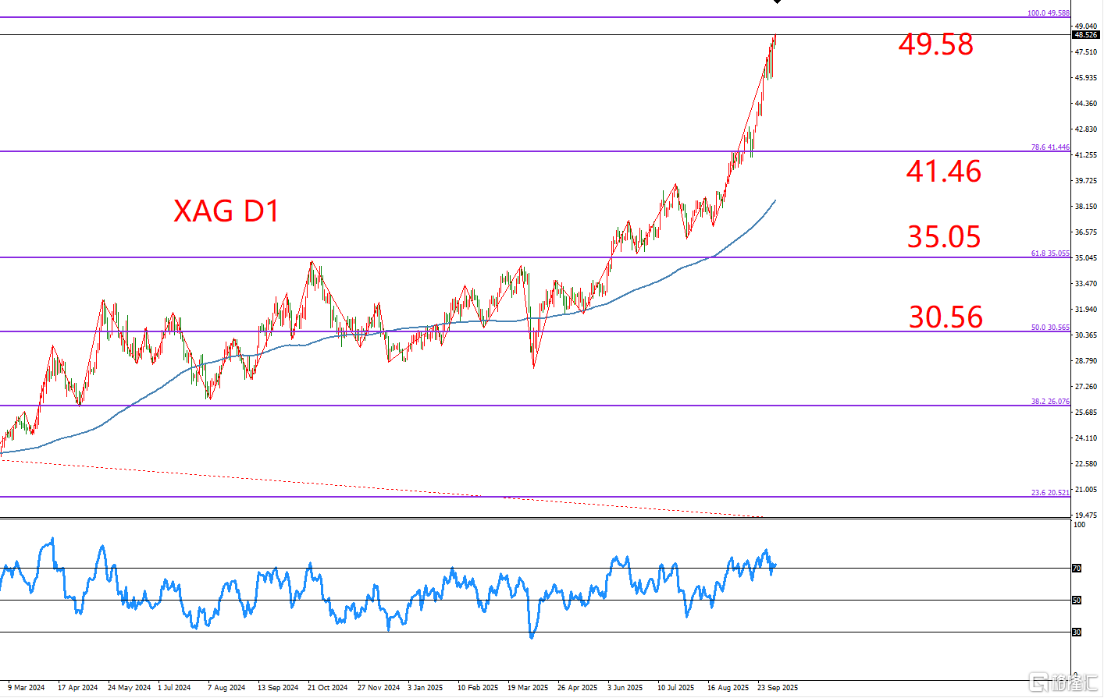Select the 61.8 35.055 Fibonacci label

(x=1049, y=253)
